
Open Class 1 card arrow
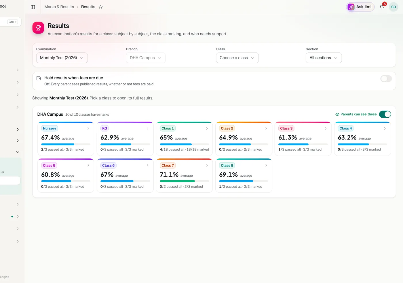point(207,129)
